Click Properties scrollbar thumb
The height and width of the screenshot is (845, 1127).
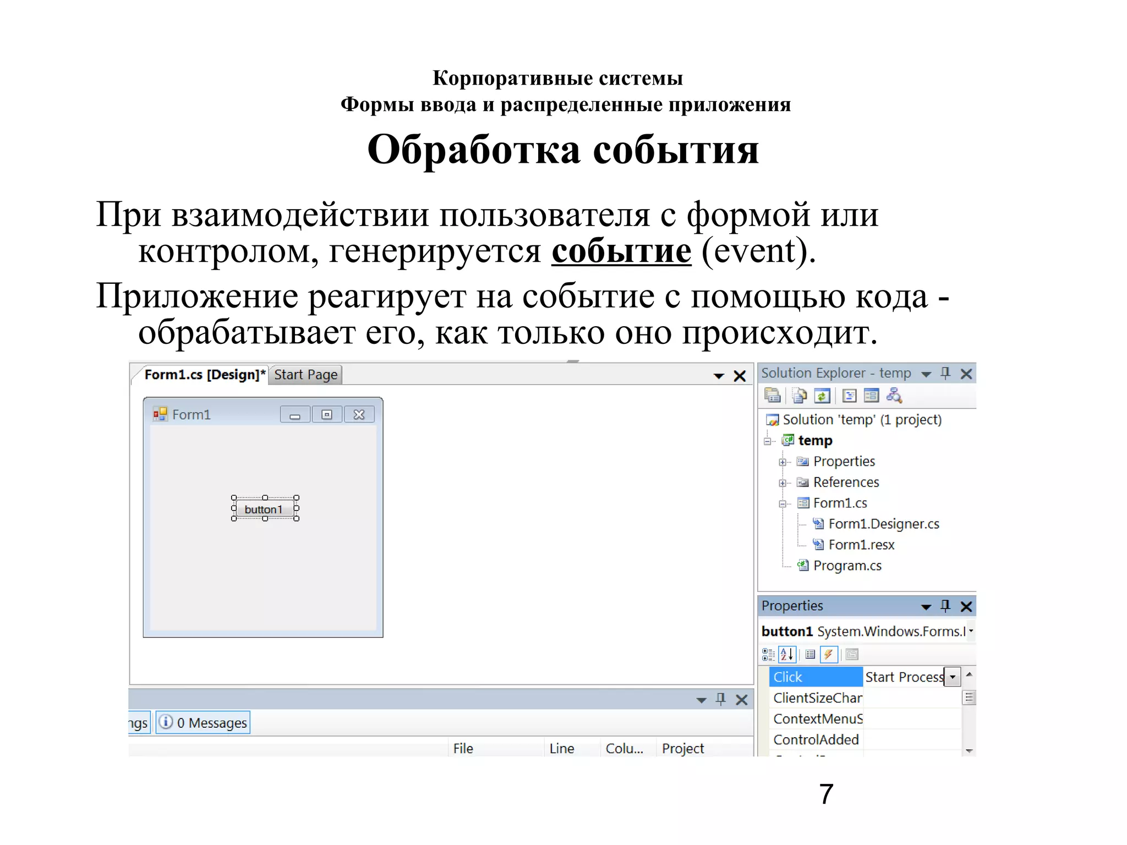pyautogui.click(x=969, y=698)
